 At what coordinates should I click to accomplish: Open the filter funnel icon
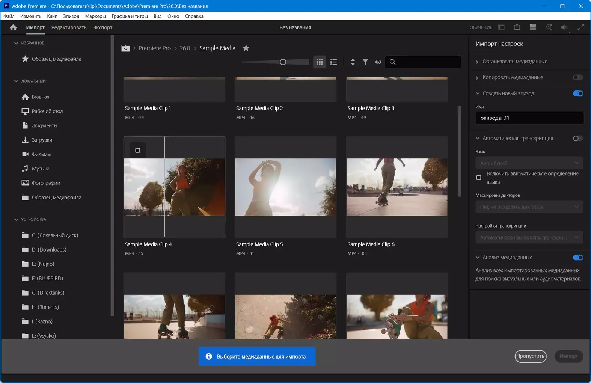[365, 62]
